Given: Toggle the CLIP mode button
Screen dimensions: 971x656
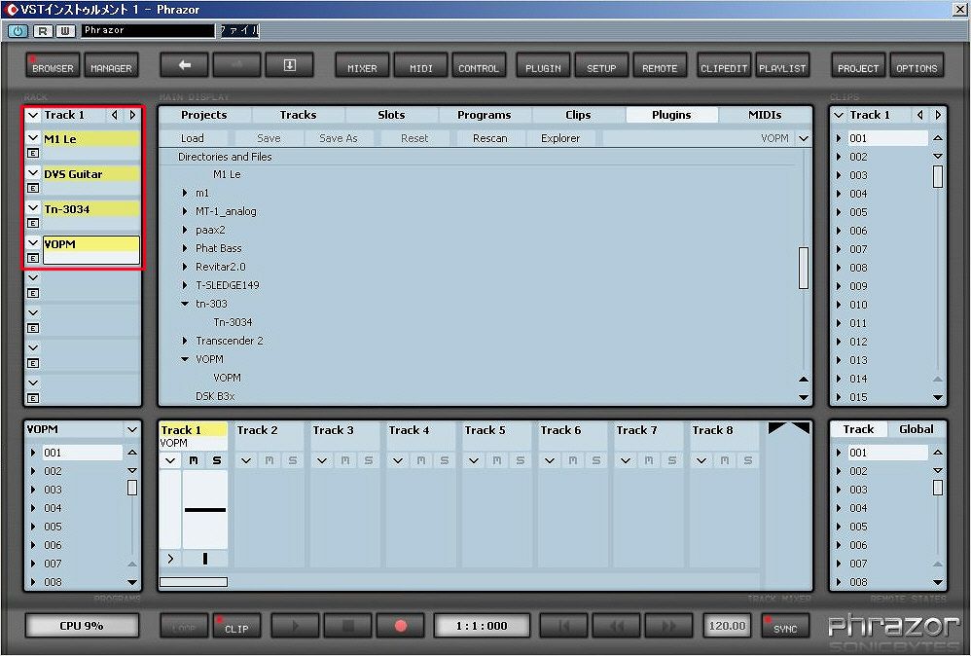Looking at the screenshot, I should pos(235,626).
